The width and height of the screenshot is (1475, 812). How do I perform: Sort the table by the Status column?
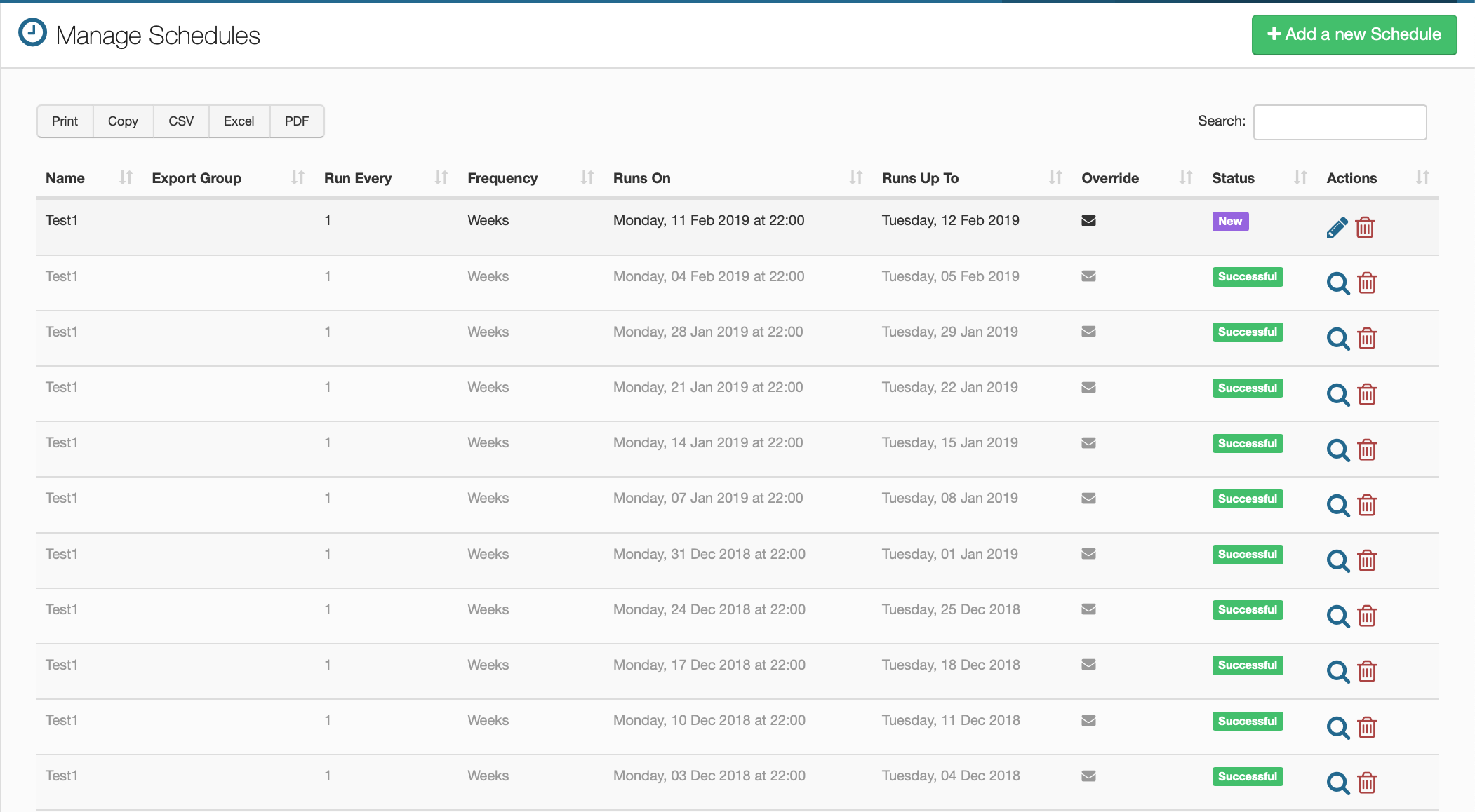coord(1233,178)
